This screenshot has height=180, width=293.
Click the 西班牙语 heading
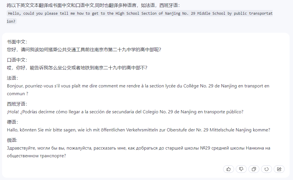pyautogui.click(x=17, y=104)
